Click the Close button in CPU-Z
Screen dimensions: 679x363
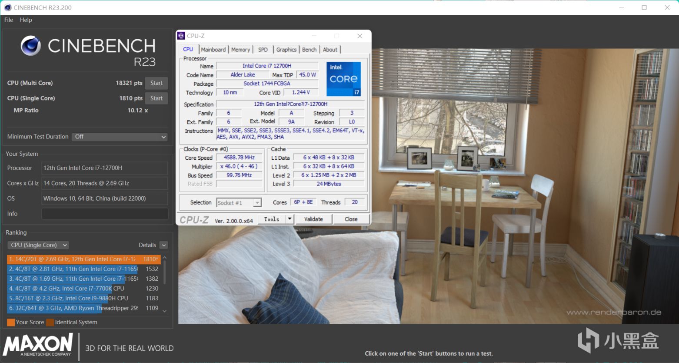(351, 219)
